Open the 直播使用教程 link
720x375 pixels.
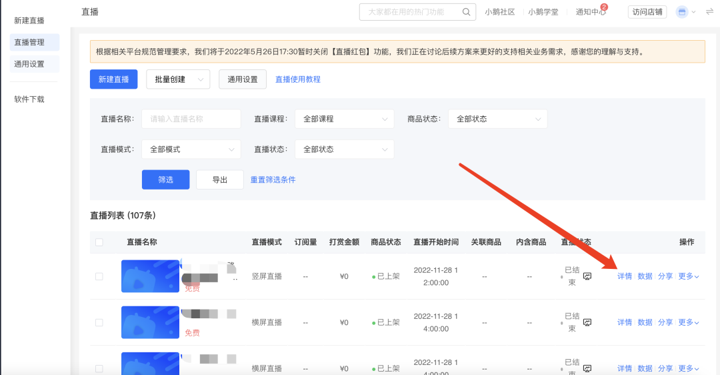[x=298, y=79]
